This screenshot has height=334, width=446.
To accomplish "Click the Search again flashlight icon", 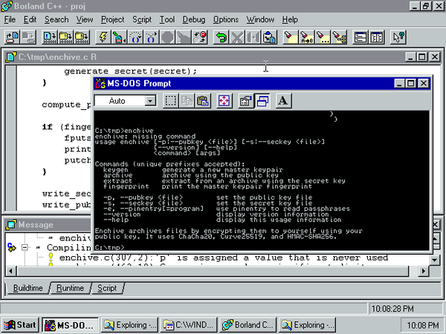I will 323,37.
